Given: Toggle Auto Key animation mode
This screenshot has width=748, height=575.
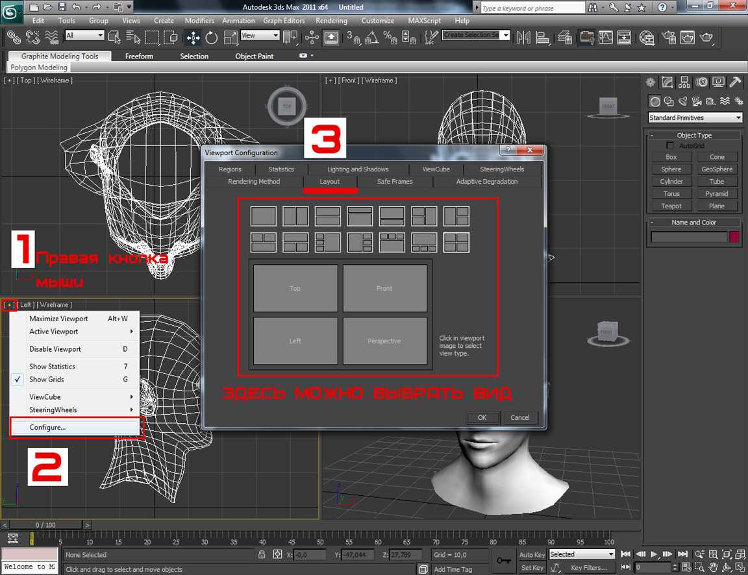Looking at the screenshot, I should (532, 555).
